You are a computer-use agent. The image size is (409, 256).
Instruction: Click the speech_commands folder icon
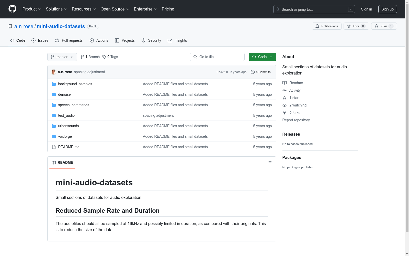(54, 105)
